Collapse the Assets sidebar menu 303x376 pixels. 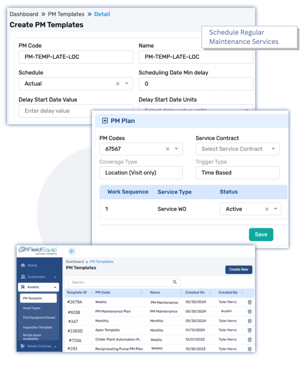(38, 287)
